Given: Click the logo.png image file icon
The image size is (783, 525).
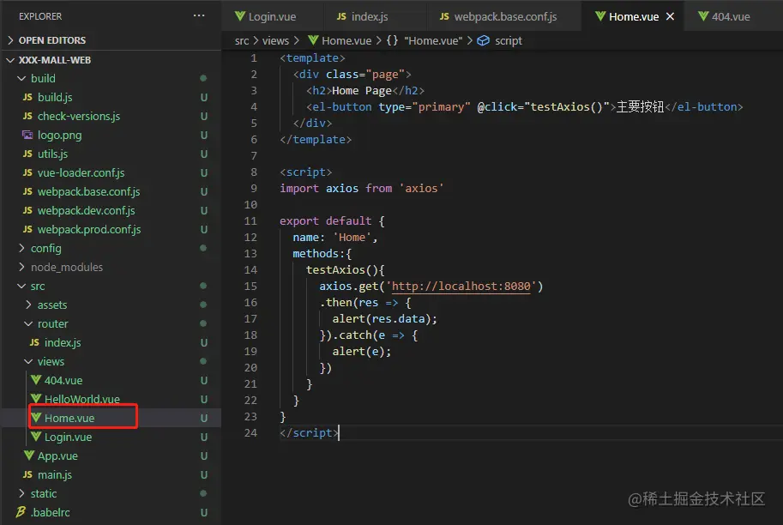Looking at the screenshot, I should [27, 135].
